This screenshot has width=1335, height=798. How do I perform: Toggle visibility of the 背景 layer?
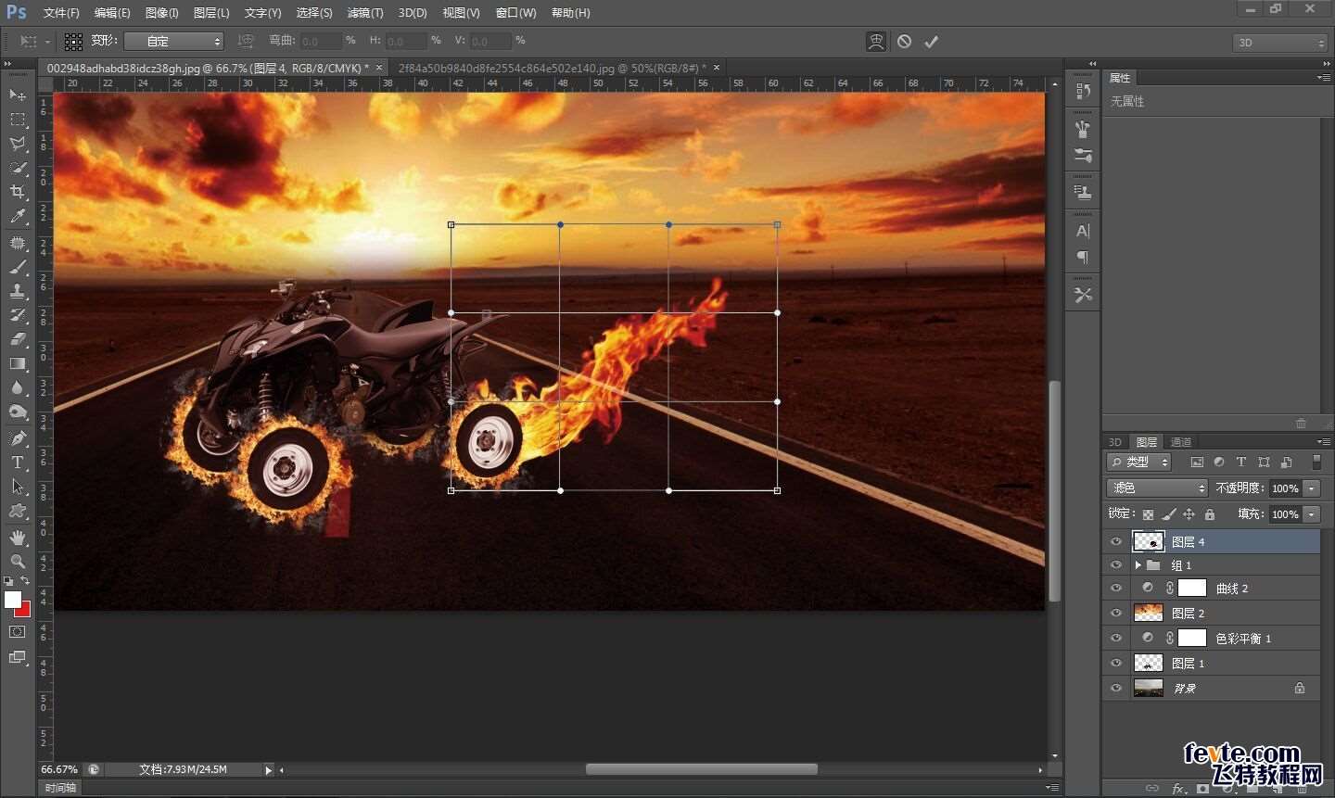[1116, 689]
